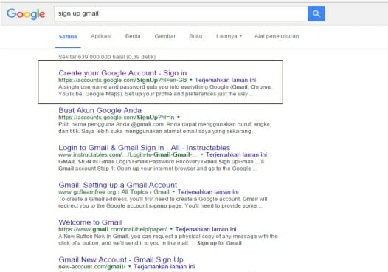The width and height of the screenshot is (388, 272).
Task: Click 'All Topics' breadcrumb under gcflearnfree result
Action: coord(134,192)
